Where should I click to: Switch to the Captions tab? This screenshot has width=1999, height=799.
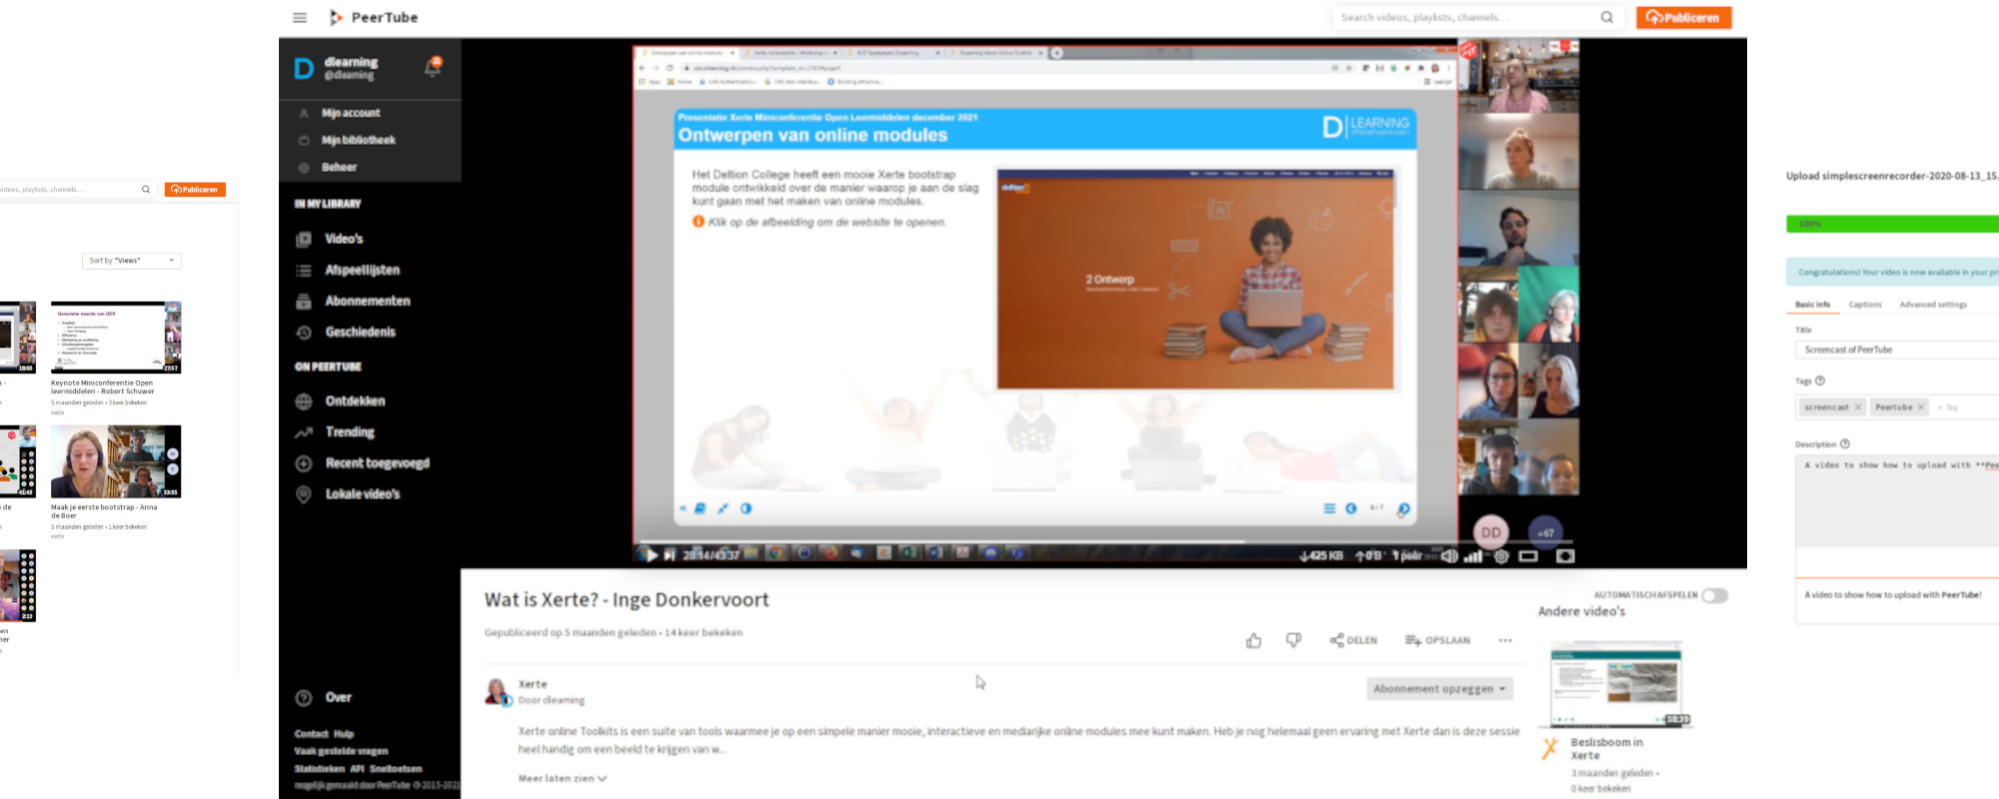coord(1864,305)
